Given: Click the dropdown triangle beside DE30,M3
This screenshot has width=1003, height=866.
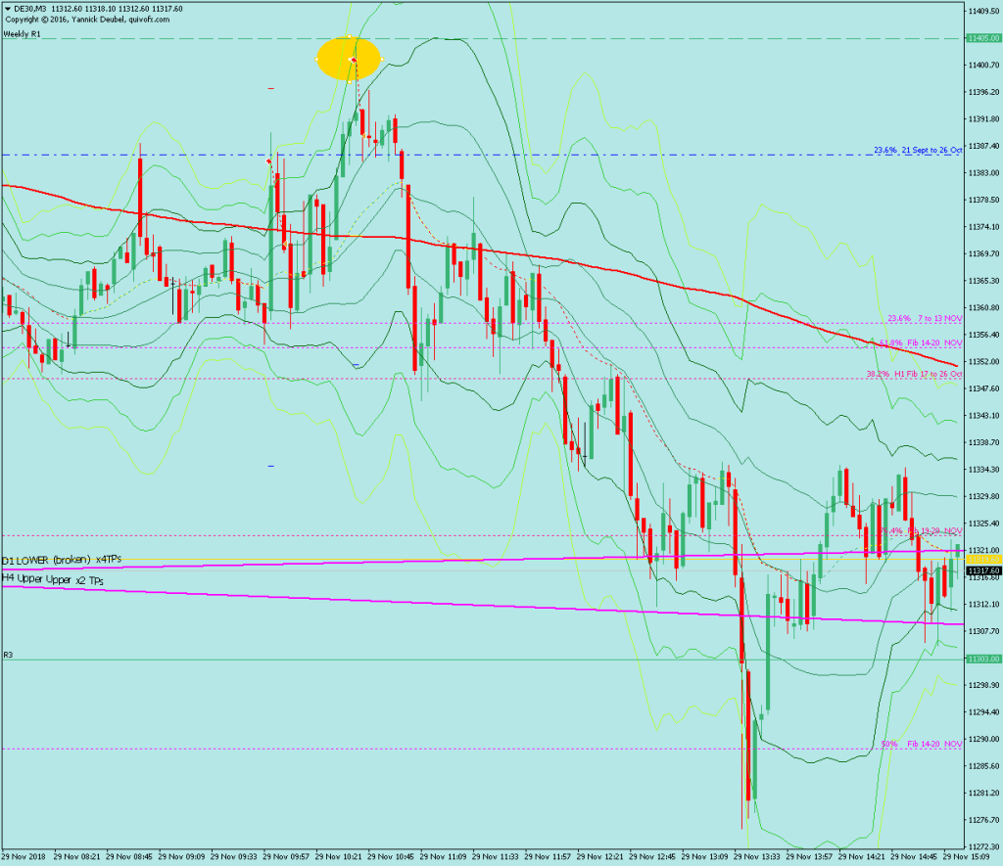Looking at the screenshot, I should [8, 9].
